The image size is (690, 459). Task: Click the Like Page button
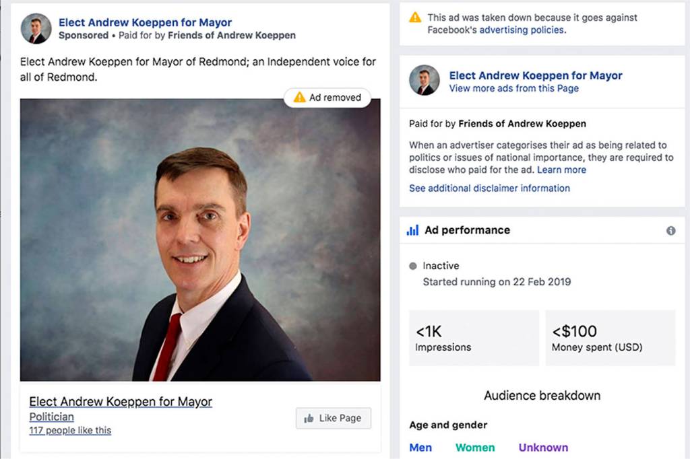333,418
